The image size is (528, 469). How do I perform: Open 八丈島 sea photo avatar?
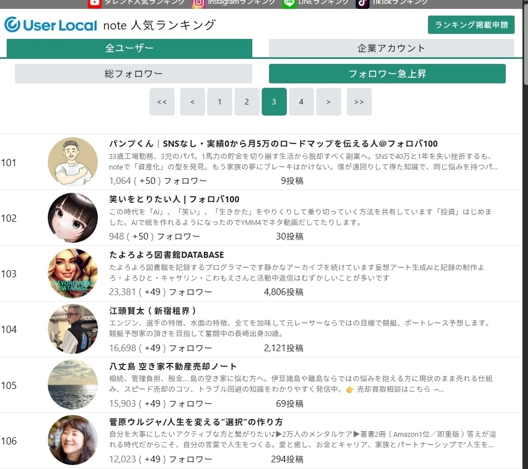[73, 385]
